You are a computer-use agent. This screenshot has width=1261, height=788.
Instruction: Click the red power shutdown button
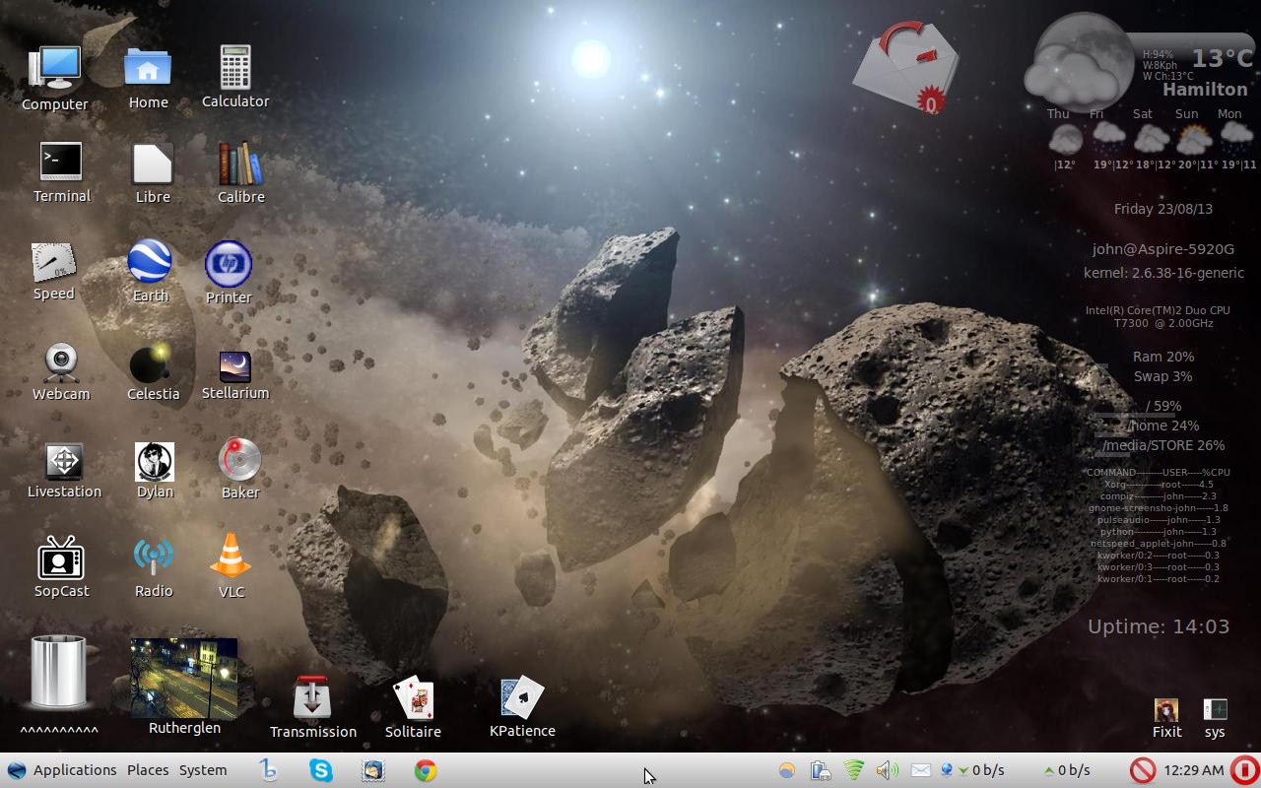point(1244,770)
